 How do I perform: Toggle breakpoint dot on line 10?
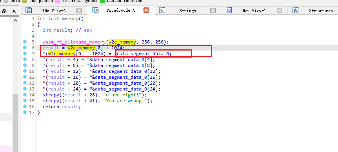coord(25,71)
